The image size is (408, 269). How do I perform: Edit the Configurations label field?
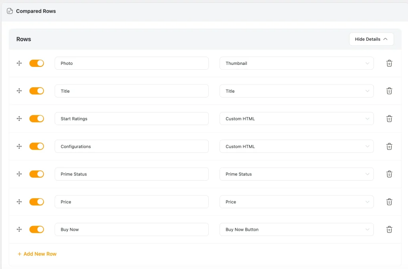tap(131, 146)
